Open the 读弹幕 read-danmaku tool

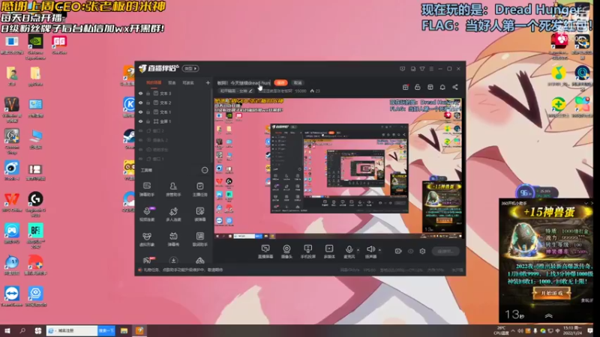click(x=199, y=214)
